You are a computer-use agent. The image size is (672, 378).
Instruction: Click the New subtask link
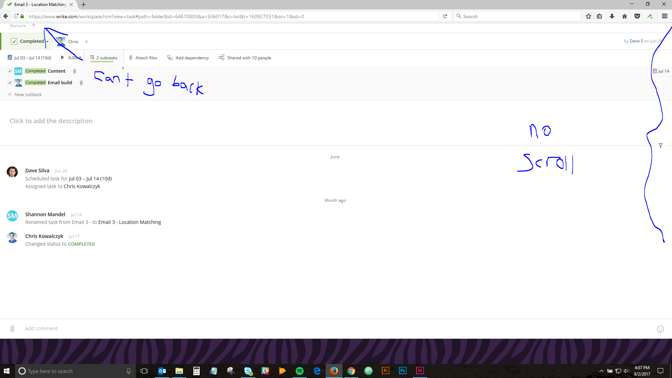click(28, 95)
